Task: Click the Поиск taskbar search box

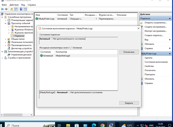Action: [x=30, y=125]
